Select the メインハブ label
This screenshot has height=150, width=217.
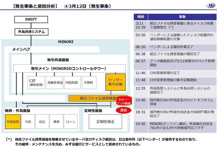tap(21, 49)
